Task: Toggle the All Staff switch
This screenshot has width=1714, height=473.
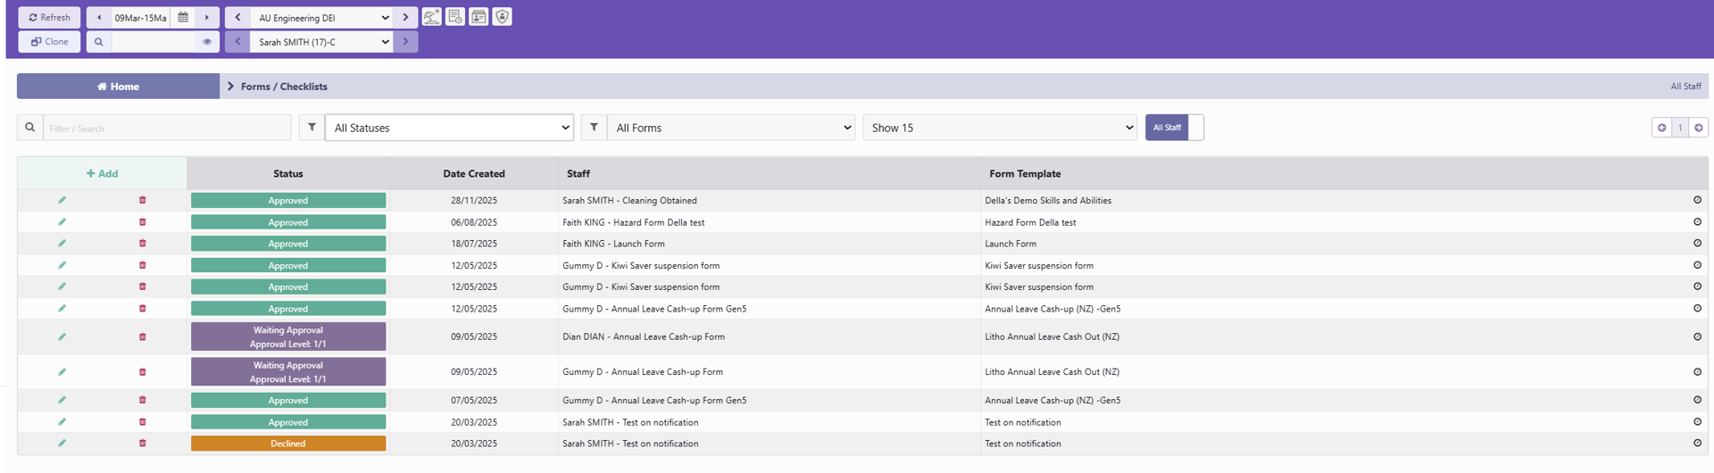Action: coord(1174,128)
